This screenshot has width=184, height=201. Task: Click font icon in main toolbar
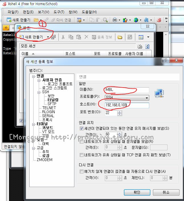pyautogui.click(x=146, y=20)
